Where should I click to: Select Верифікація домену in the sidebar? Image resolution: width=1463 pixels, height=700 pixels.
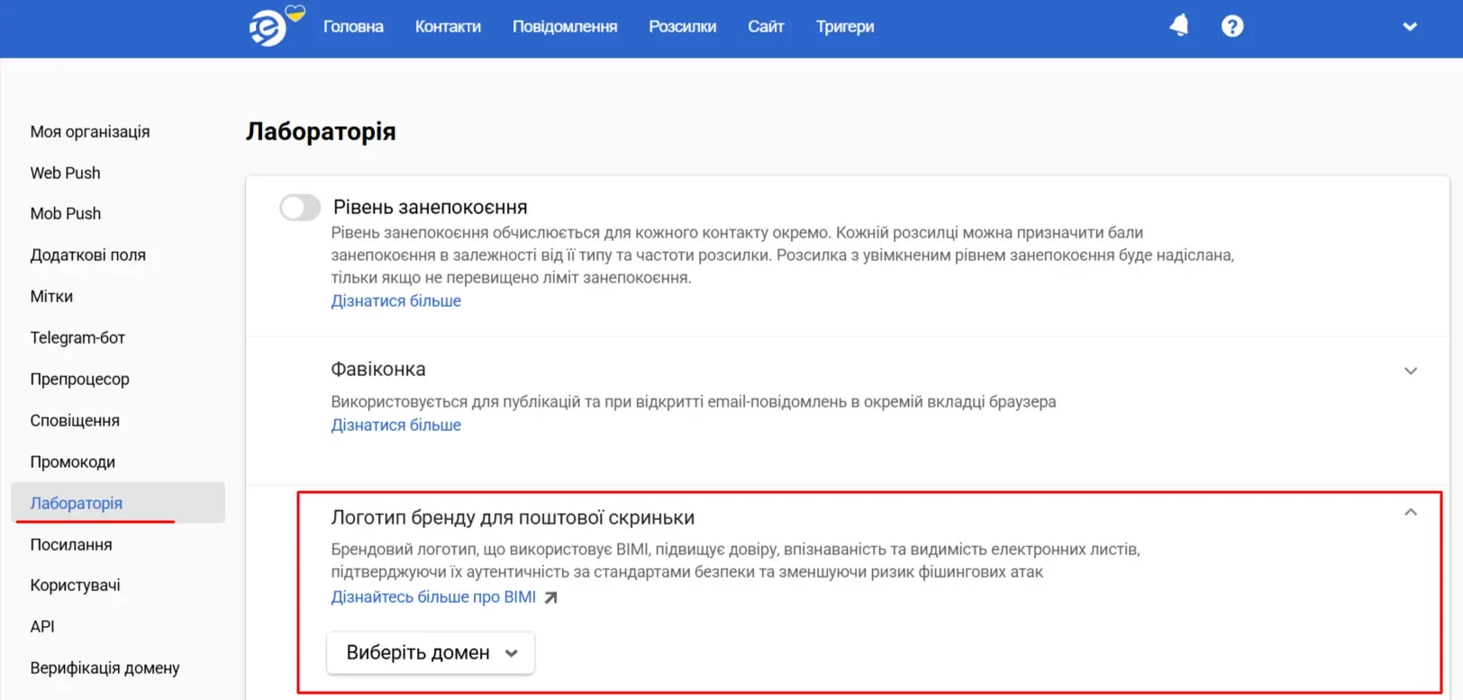(104, 669)
